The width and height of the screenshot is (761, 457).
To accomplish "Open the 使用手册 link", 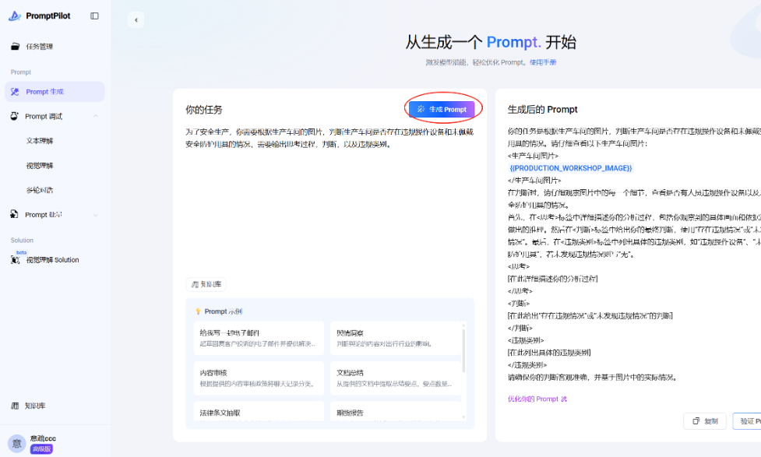I will 543,62.
